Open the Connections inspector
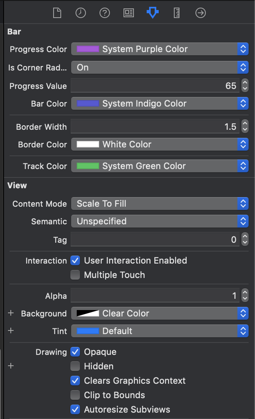This screenshot has width=255, height=419. point(200,13)
